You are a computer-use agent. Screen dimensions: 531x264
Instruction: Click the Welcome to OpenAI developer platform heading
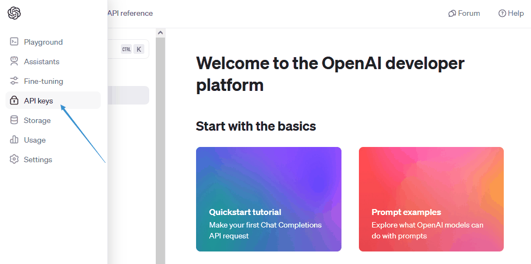pyautogui.click(x=330, y=74)
